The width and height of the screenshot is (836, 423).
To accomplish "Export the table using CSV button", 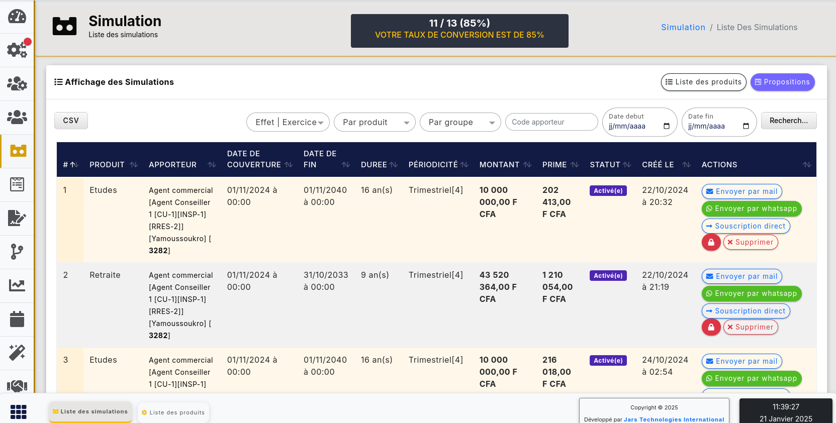I will [x=71, y=121].
